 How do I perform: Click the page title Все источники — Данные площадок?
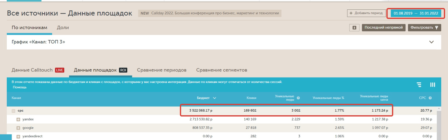click(x=69, y=13)
